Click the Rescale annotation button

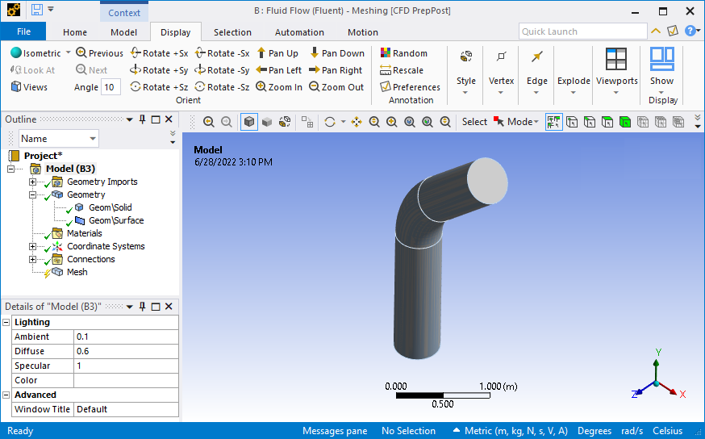point(402,70)
